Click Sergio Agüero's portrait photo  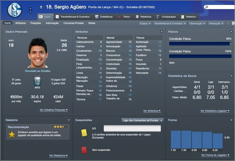[x=38, y=53]
